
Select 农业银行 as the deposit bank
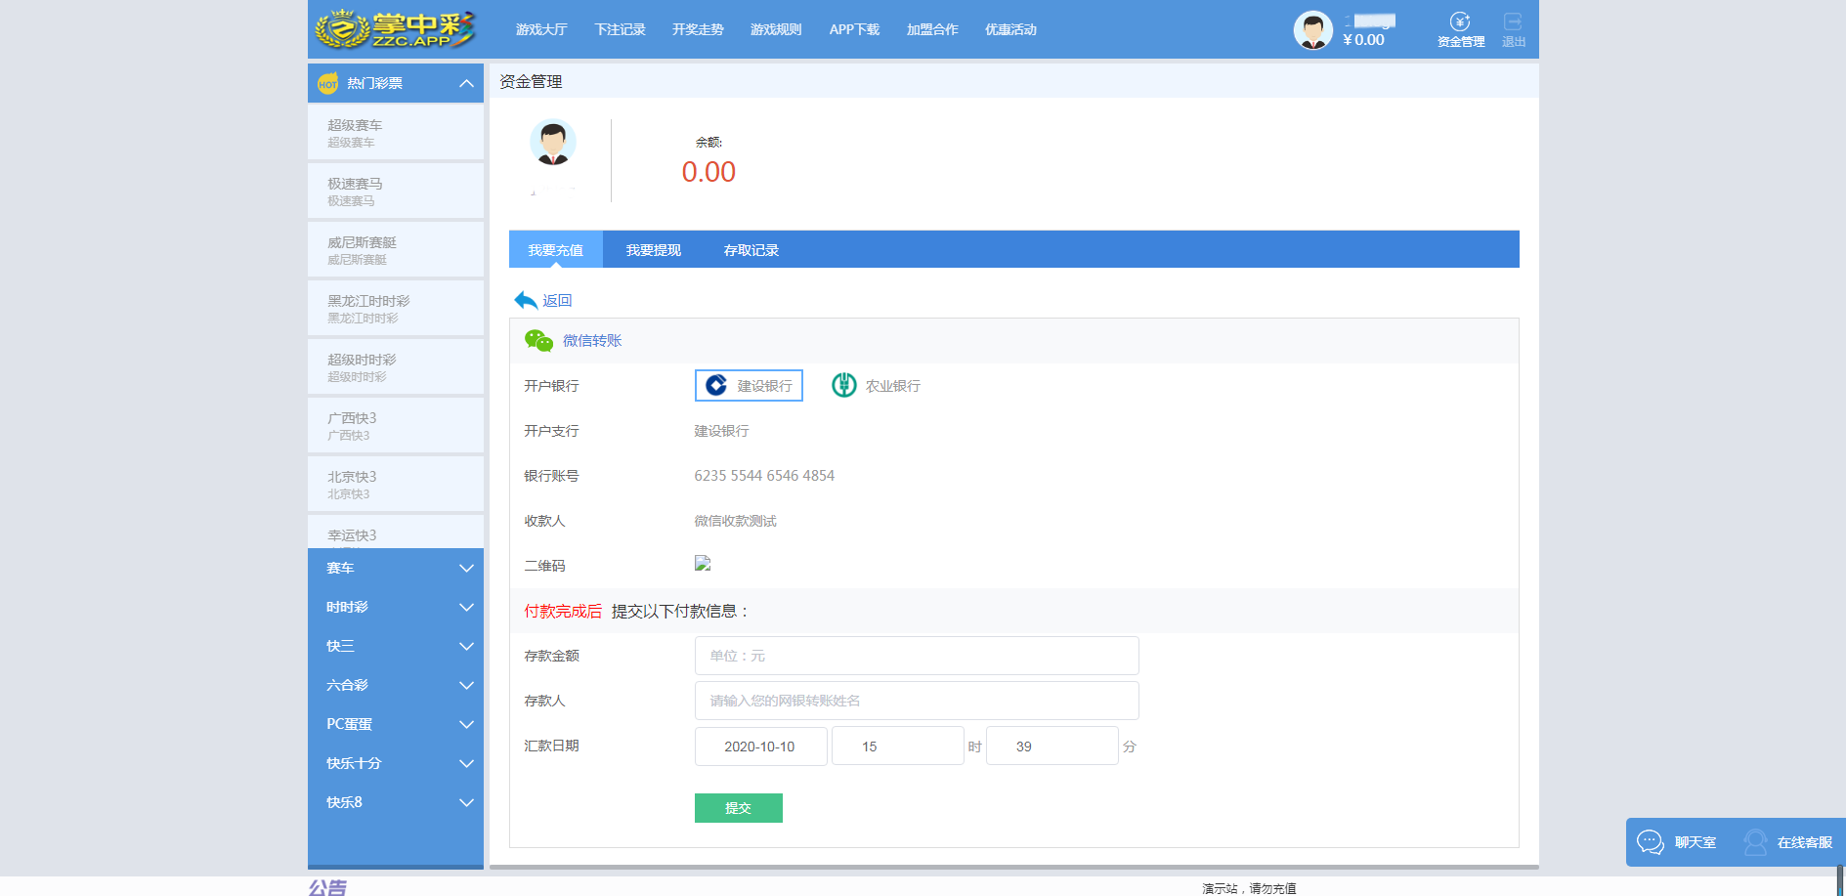(877, 386)
